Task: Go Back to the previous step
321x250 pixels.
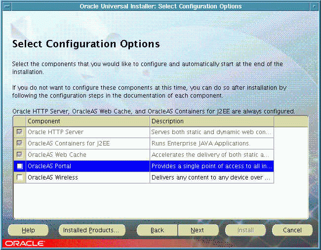Action: (157, 230)
